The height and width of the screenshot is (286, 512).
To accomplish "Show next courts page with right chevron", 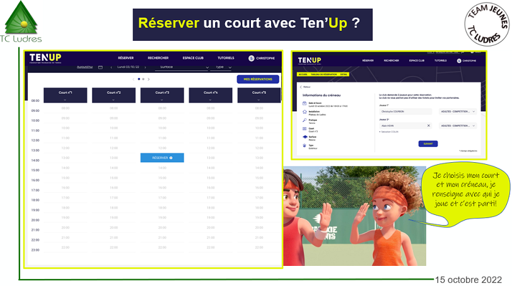I will [x=148, y=79].
